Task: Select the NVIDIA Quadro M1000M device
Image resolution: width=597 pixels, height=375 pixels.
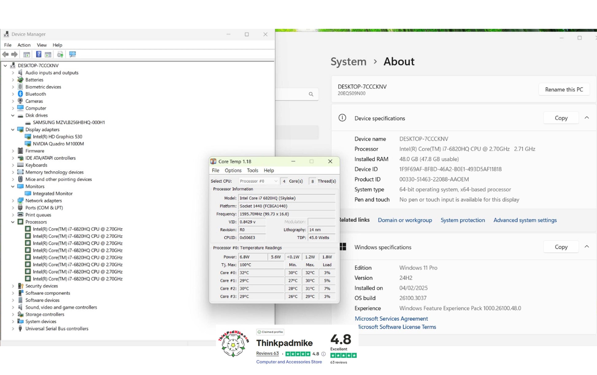Action: click(x=58, y=144)
